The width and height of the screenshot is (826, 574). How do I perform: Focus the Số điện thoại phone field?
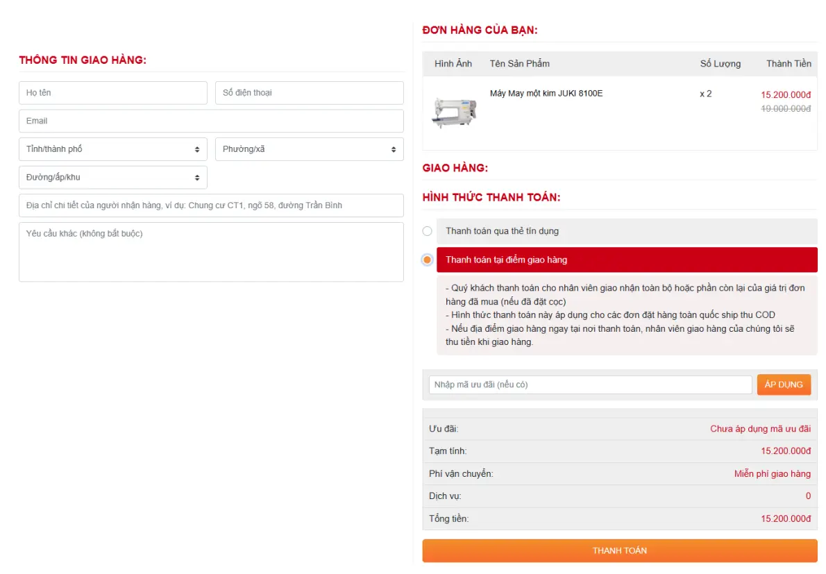point(309,93)
